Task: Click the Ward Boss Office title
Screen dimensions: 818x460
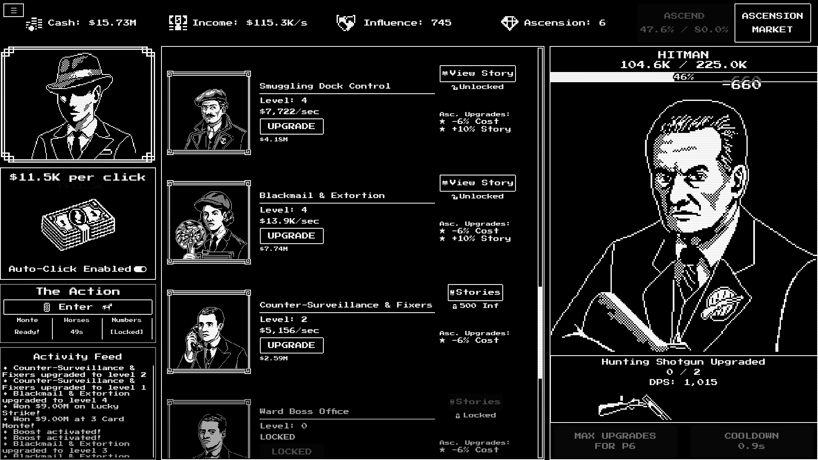Action: pyautogui.click(x=304, y=411)
